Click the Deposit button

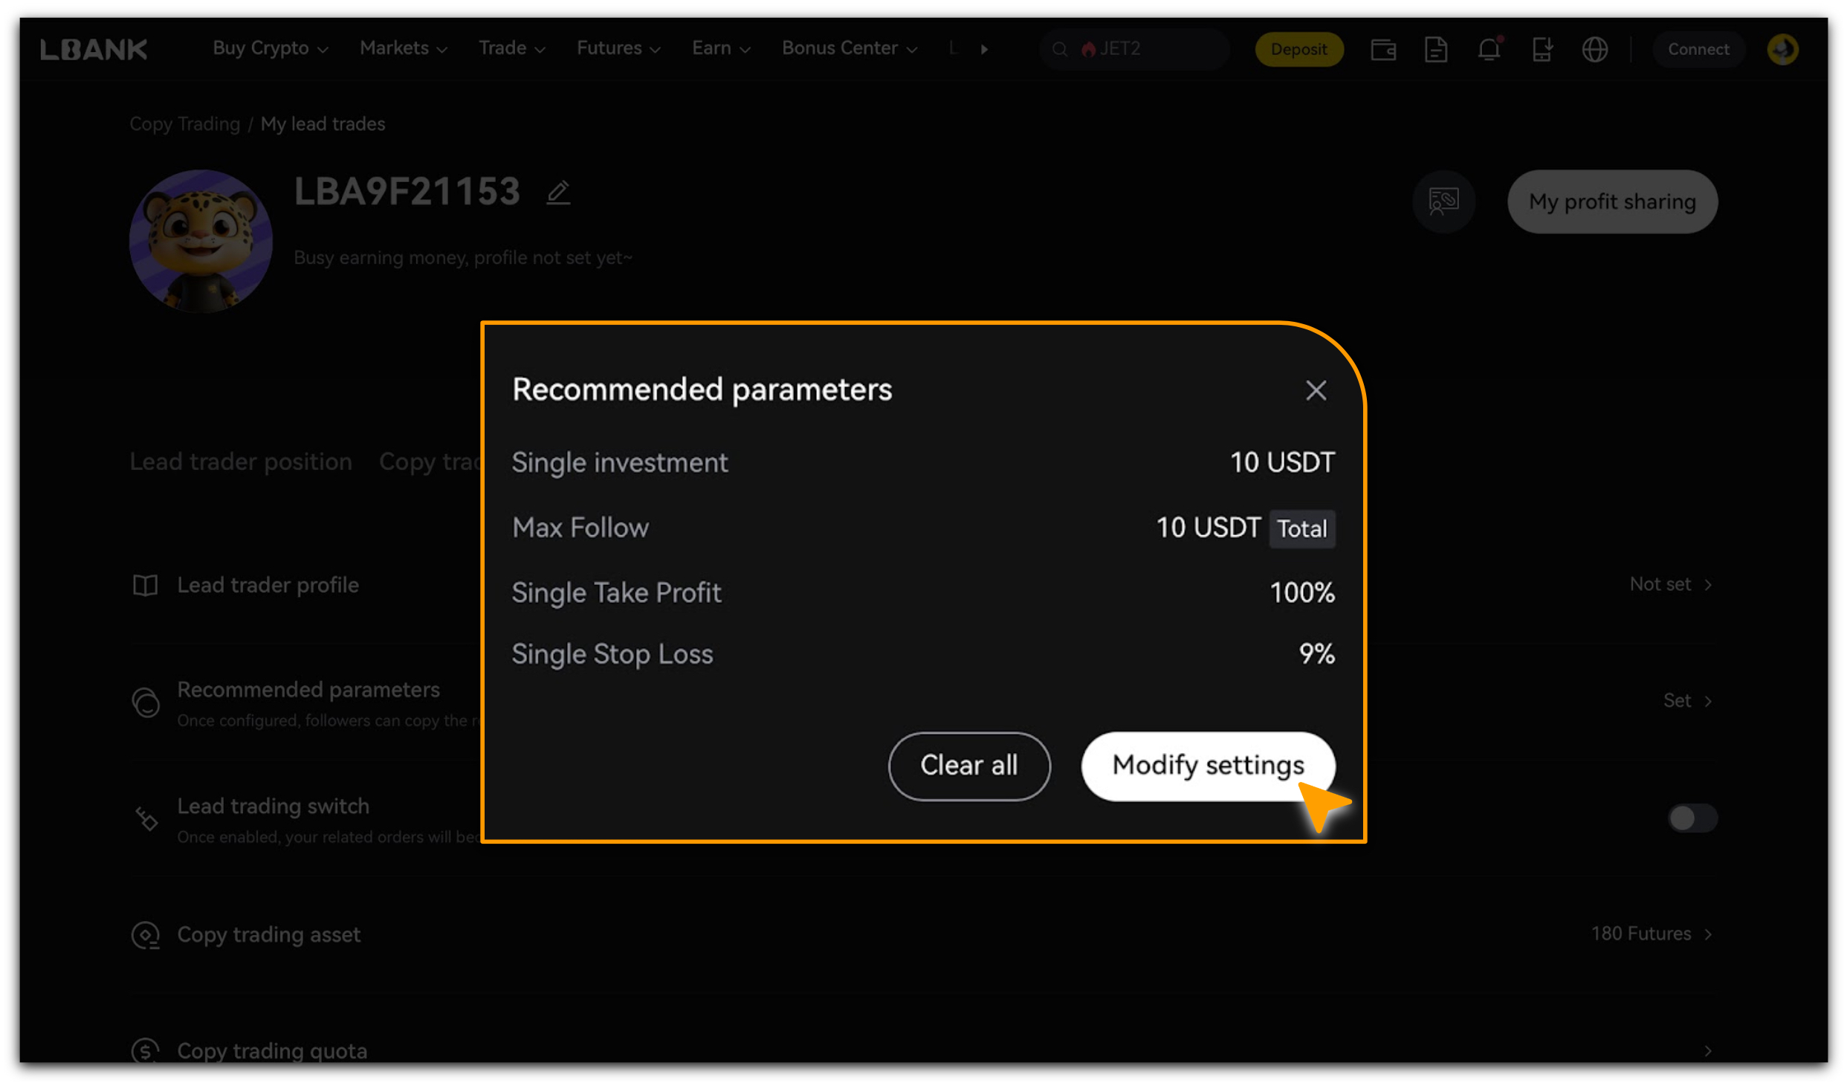coord(1298,49)
